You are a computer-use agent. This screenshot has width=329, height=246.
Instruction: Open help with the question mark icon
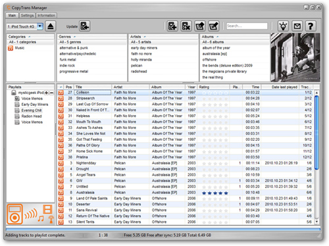[x=311, y=26]
